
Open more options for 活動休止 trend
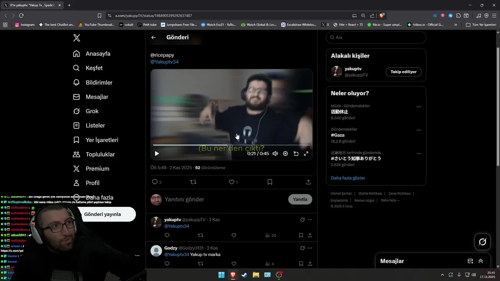click(x=419, y=107)
